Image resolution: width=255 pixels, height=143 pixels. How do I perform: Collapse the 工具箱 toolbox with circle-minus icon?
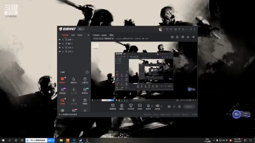[87, 72]
